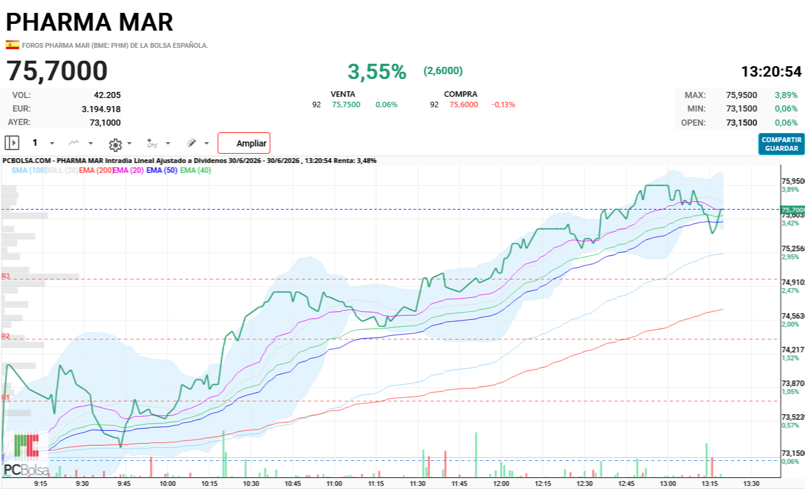Expand the settings gear dropdown arrow
This screenshot has width=805, height=489.
coord(129,144)
